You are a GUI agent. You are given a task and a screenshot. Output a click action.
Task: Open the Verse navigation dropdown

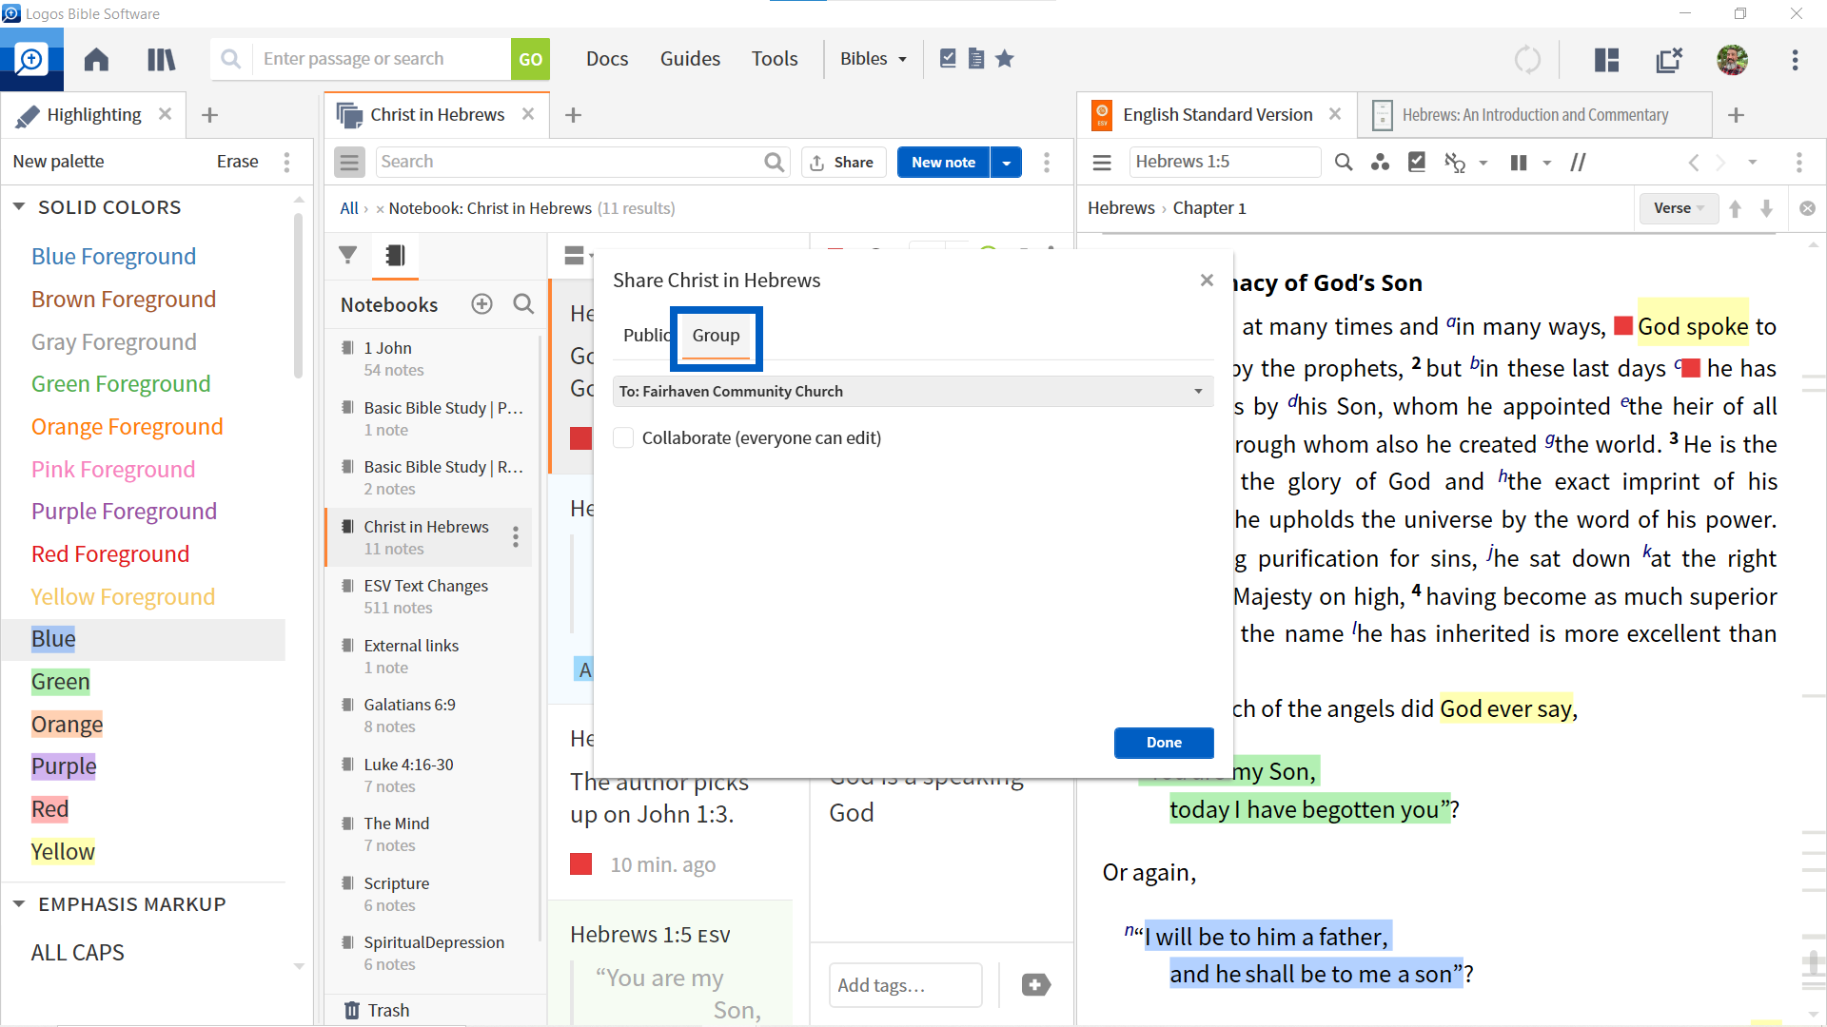click(x=1679, y=208)
